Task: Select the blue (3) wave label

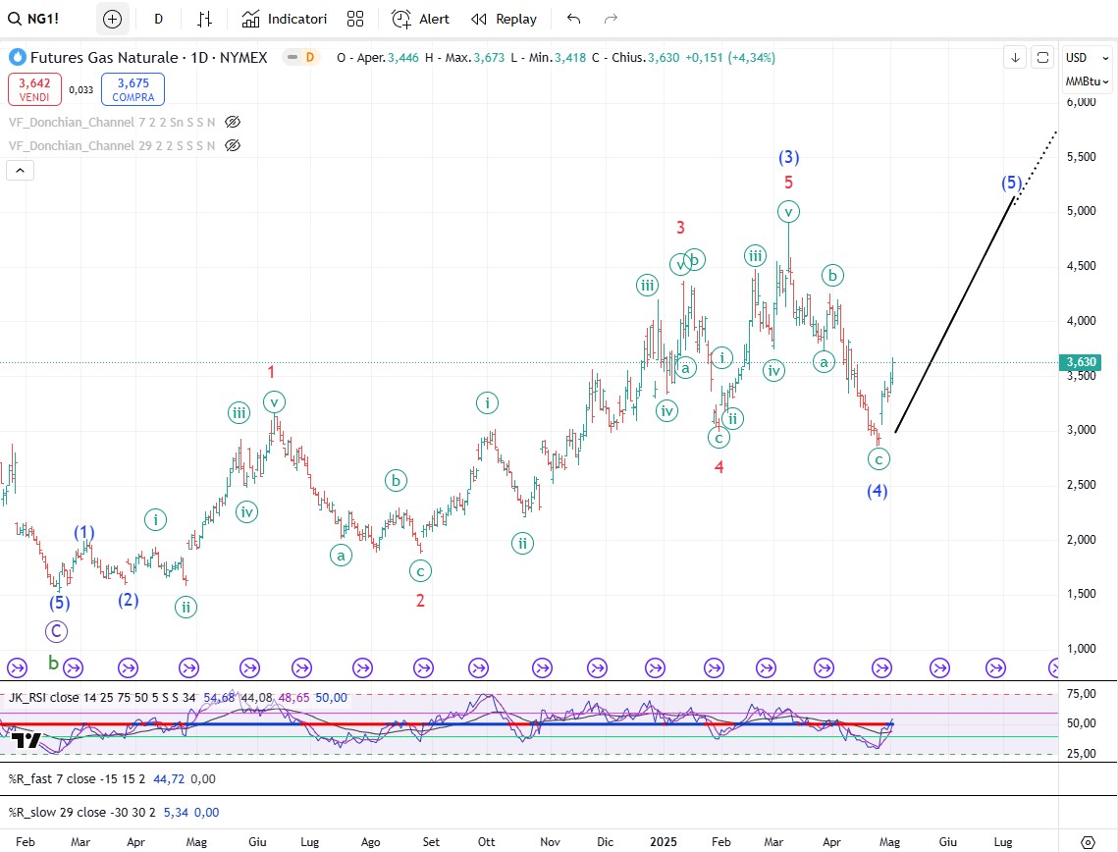Action: [788, 157]
